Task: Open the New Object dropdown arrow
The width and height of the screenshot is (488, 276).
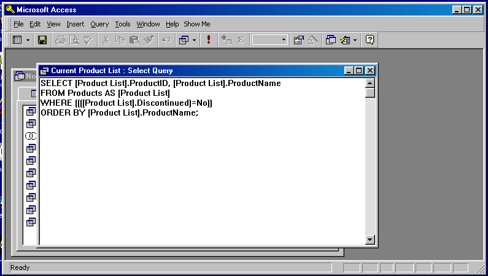Action: pos(355,40)
